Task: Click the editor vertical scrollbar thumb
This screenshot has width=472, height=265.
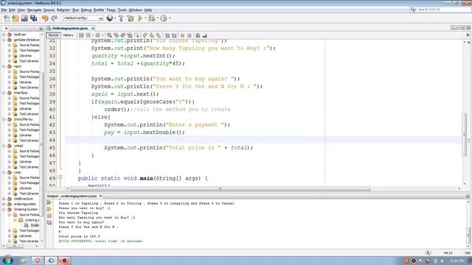Action: [464, 134]
